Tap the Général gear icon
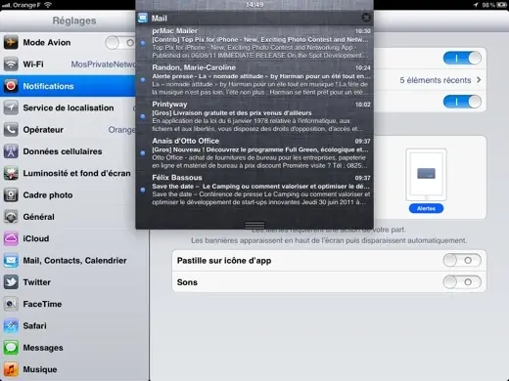Image resolution: width=509 pixels, height=381 pixels. pyautogui.click(x=11, y=217)
